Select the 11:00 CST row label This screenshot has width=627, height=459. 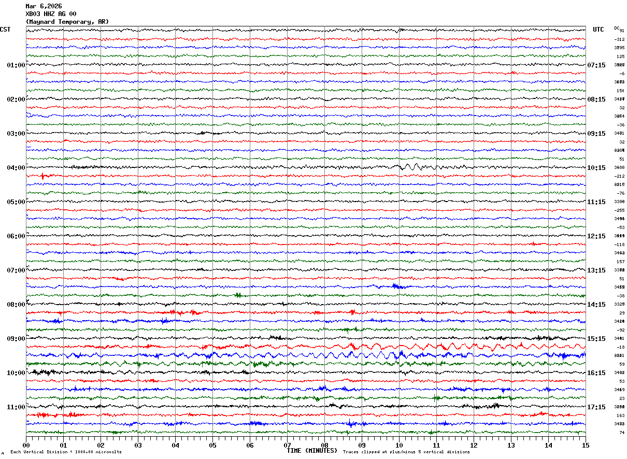point(16,407)
